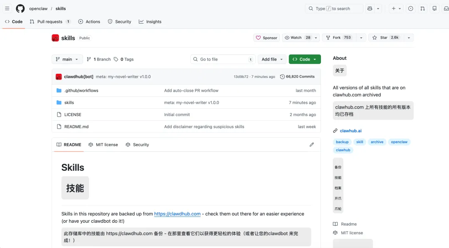Expand the Copilot dropdown arrow

click(378, 9)
